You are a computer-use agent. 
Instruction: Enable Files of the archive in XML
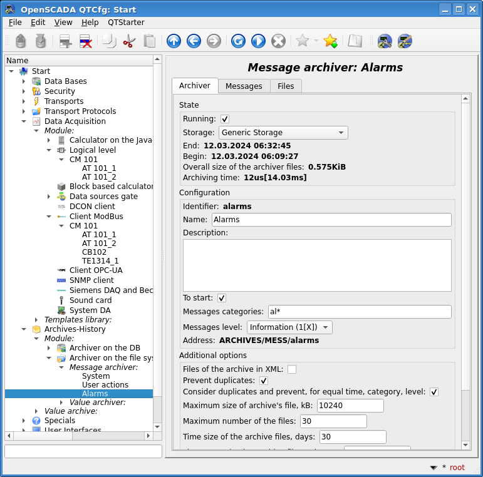(292, 369)
